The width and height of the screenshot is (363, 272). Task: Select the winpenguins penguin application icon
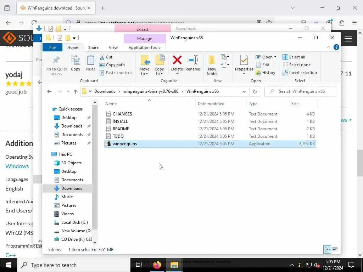pyautogui.click(x=108, y=144)
